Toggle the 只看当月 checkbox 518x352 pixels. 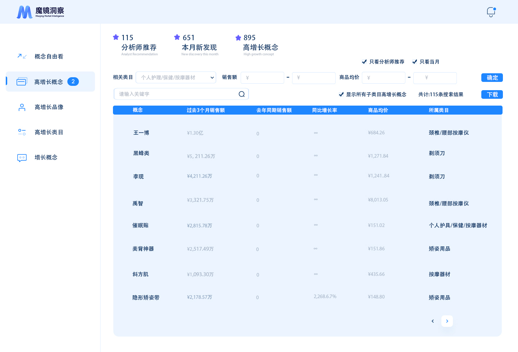pos(415,62)
